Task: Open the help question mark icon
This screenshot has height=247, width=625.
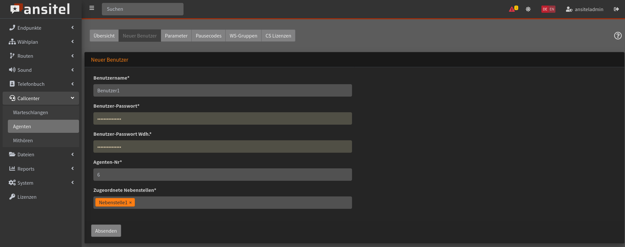Action: tap(617, 36)
